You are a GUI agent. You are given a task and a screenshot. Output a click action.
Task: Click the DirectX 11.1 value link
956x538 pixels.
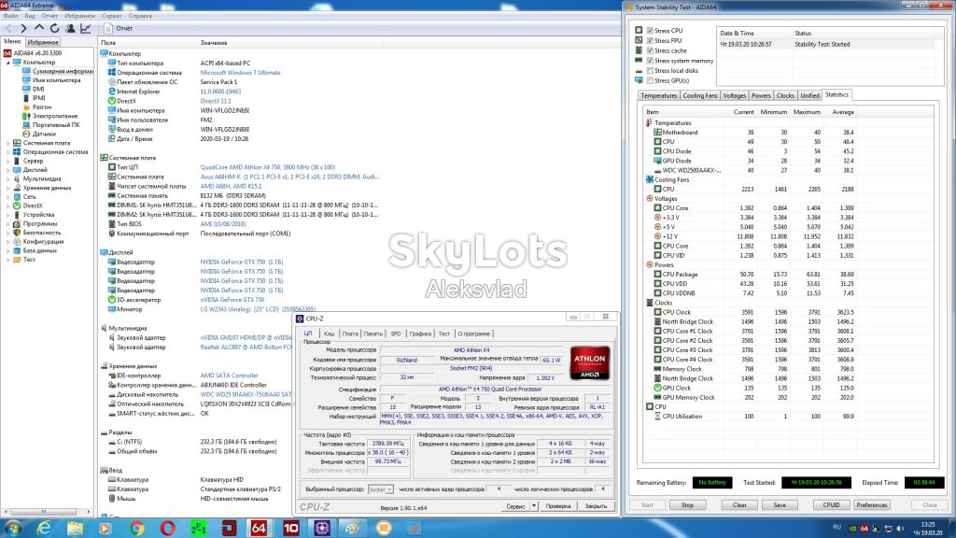[216, 101]
